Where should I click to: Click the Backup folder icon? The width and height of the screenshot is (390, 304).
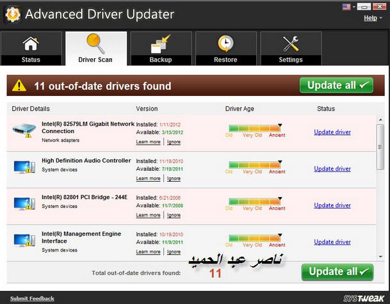tap(161, 44)
